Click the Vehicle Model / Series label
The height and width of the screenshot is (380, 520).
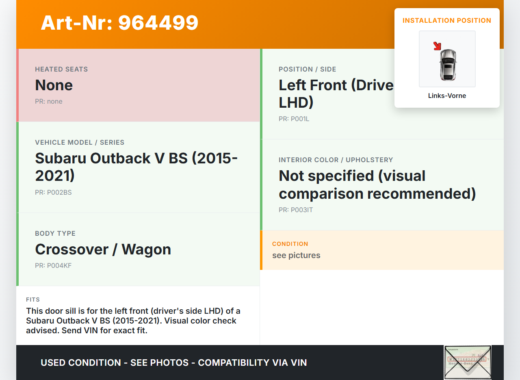point(80,142)
